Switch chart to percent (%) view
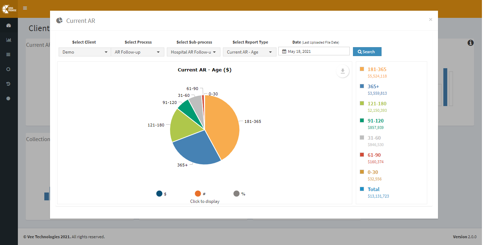Image resolution: width=488 pixels, height=245 pixels. [236, 194]
